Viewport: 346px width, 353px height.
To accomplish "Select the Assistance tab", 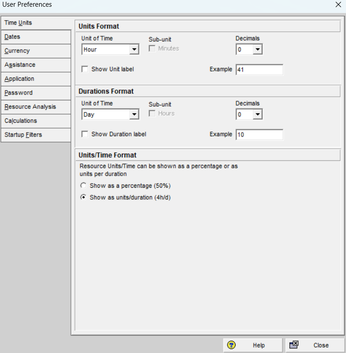I will pyautogui.click(x=36, y=65).
